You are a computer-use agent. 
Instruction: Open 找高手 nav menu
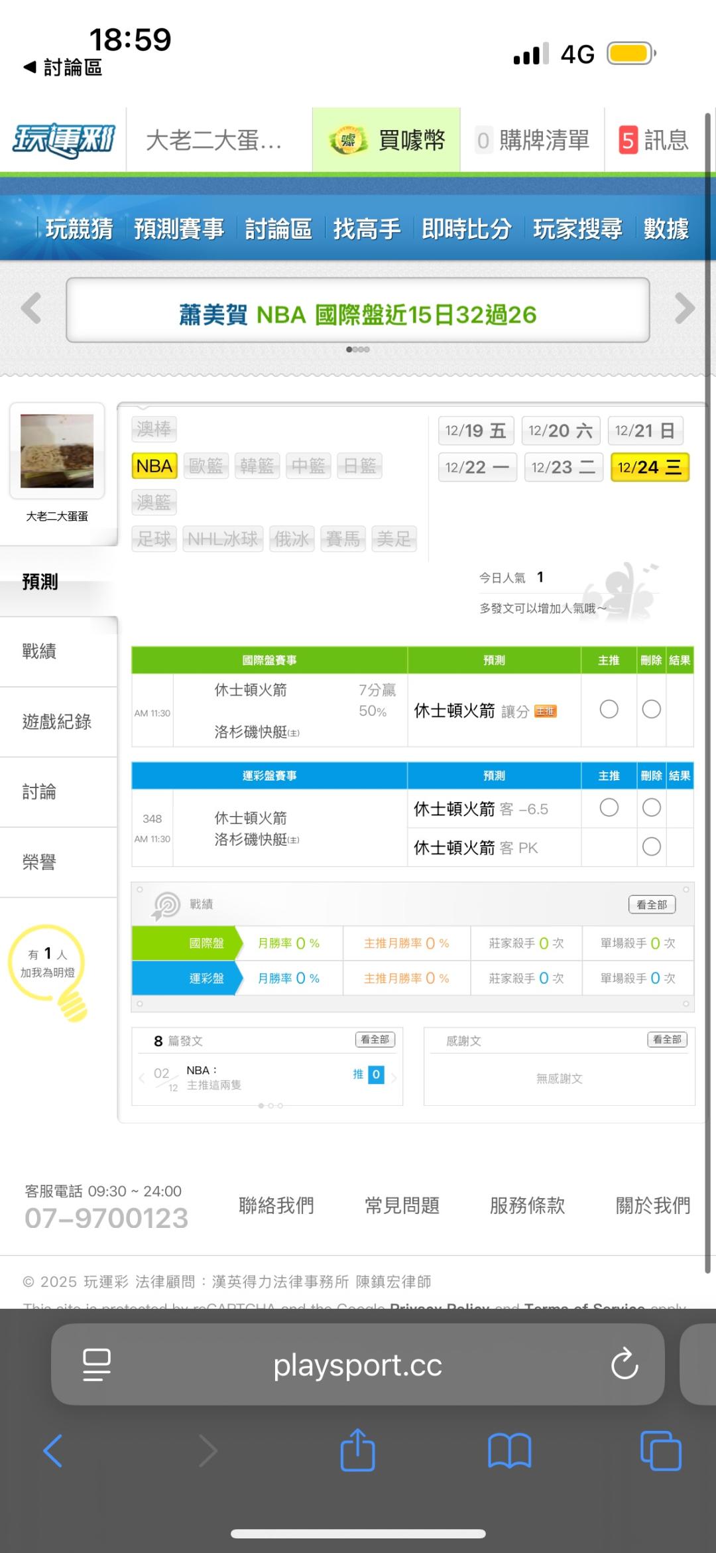(x=367, y=229)
